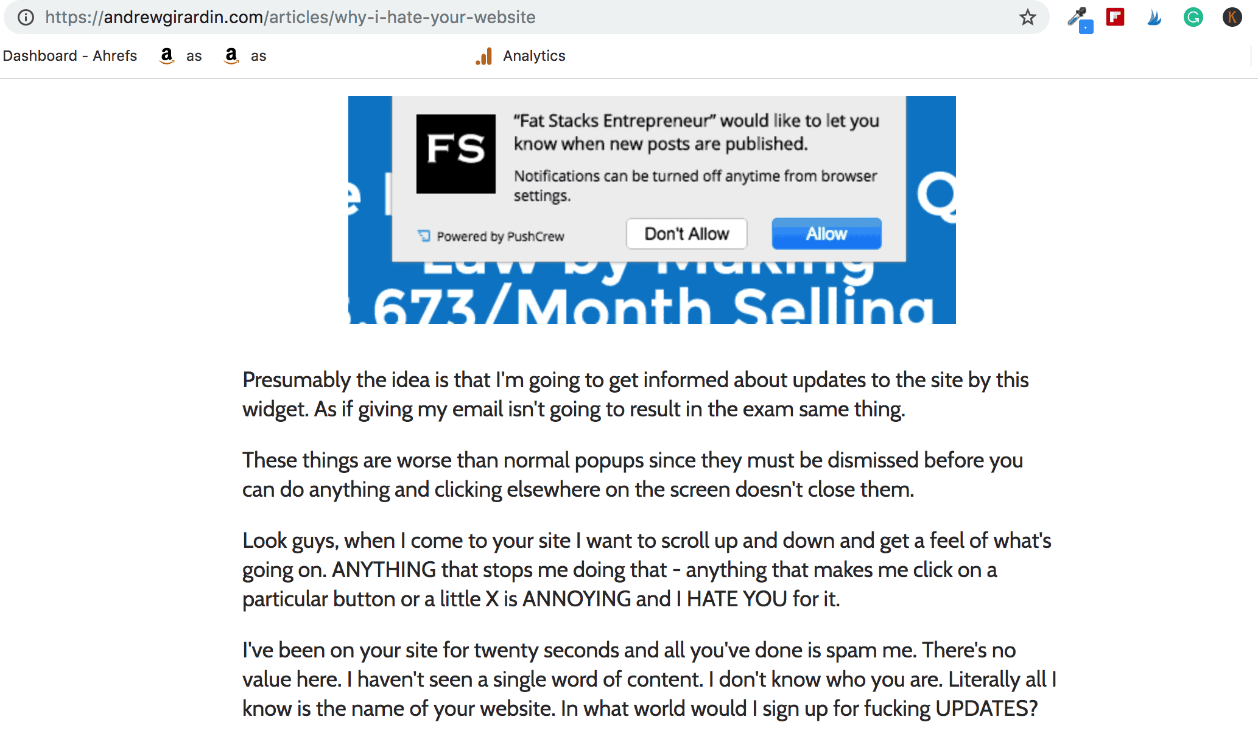This screenshot has width=1258, height=739.
Task: Click the black FS logo in the popup
Action: [x=455, y=154]
